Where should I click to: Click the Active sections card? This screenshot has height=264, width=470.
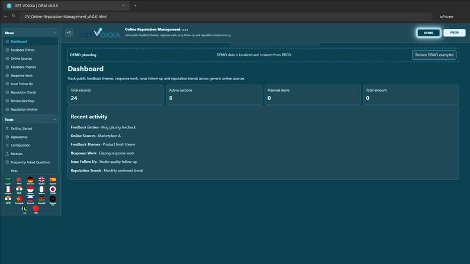click(x=214, y=95)
